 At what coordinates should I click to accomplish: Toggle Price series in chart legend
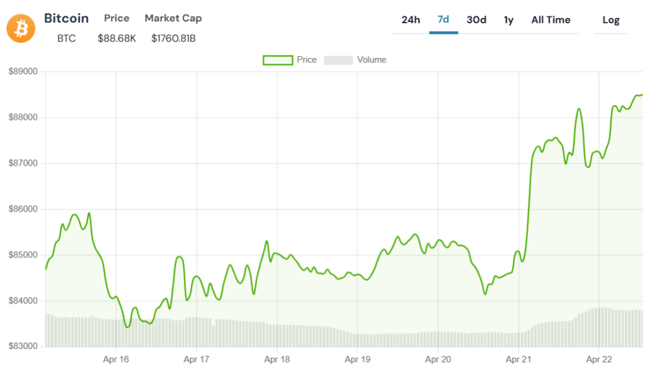pos(290,60)
